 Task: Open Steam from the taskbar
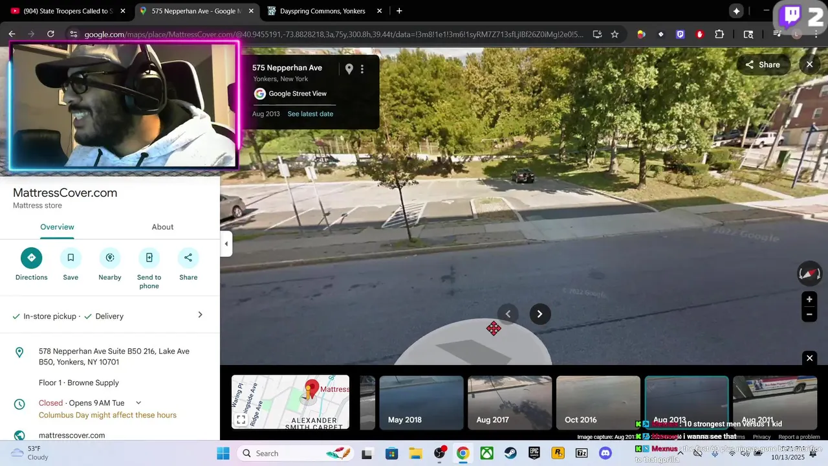coord(510,453)
